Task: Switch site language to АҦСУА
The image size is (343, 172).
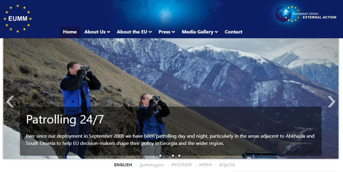Action: coord(227,165)
